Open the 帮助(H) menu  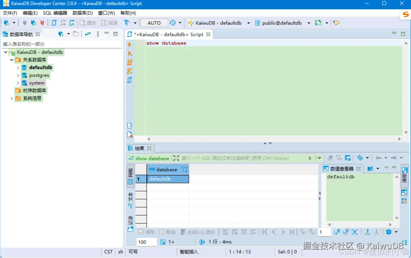click(x=128, y=13)
